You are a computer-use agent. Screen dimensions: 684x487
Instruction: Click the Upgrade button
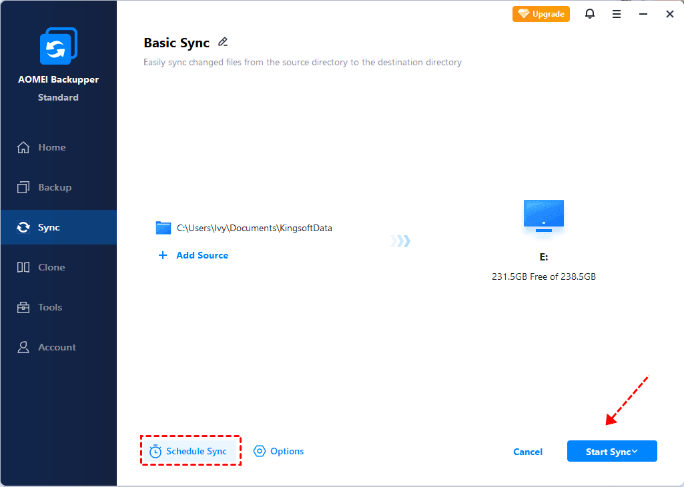(541, 14)
